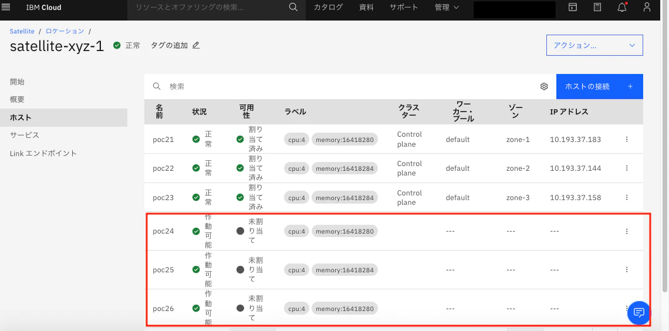Click the green 正常 location status icon

[117, 45]
